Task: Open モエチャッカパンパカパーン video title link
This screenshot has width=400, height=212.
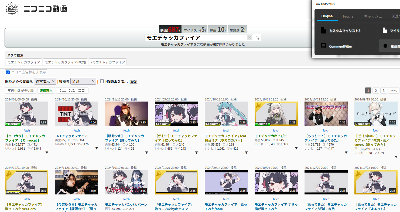Action: [x=126, y=204]
